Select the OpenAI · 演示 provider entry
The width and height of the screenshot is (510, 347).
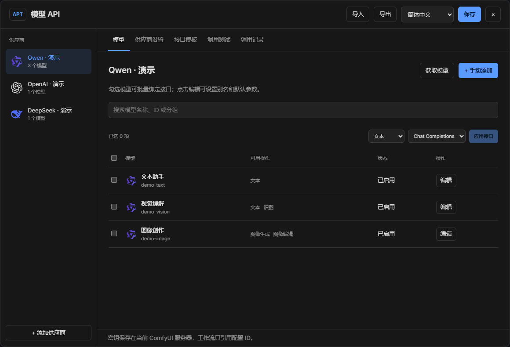[x=48, y=88]
